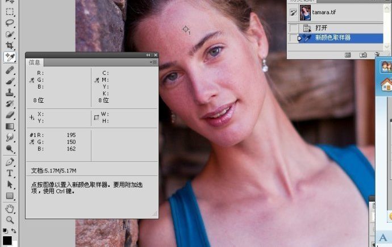Select the Pen tool
This screenshot has width=392, height=247.
click(x=10, y=162)
